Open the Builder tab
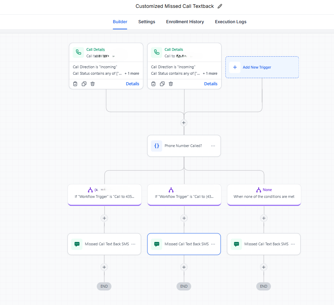This screenshot has height=305, width=334. coord(120,22)
